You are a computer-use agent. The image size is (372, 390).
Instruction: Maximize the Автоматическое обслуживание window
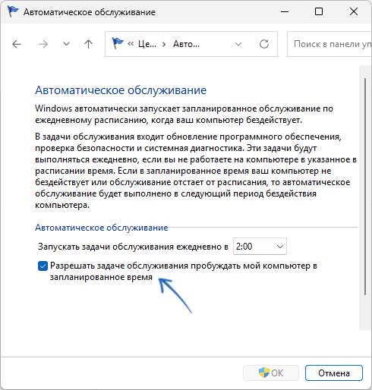click(319, 11)
